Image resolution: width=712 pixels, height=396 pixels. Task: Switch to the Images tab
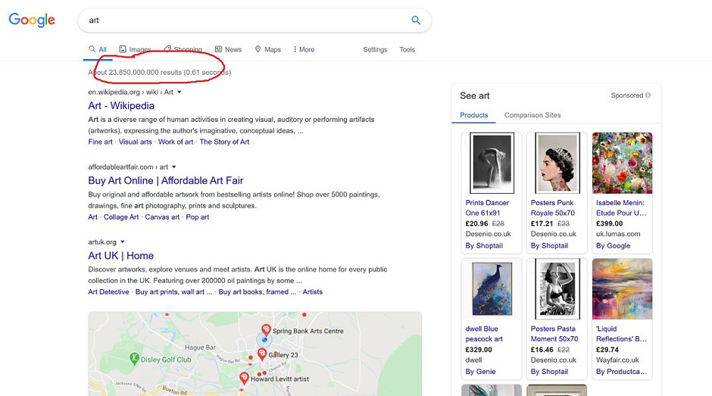[135, 49]
